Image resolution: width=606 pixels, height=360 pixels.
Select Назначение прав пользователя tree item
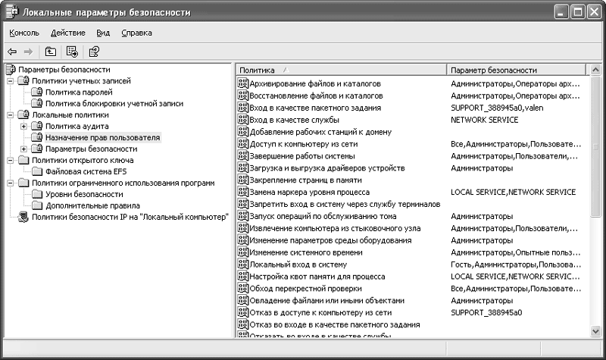click(102, 138)
